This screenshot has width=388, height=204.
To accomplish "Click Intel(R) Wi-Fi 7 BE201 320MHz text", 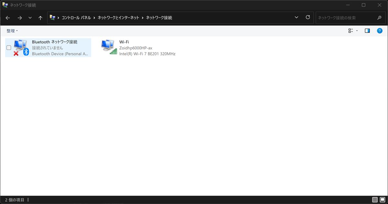I will coord(147,54).
